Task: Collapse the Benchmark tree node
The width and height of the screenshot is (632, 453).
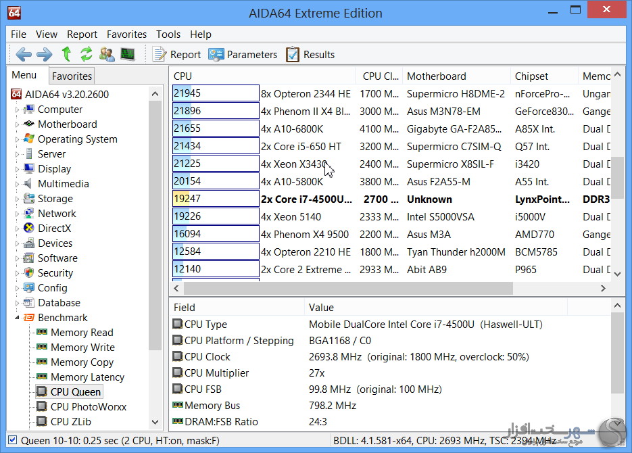Action: pos(18,318)
